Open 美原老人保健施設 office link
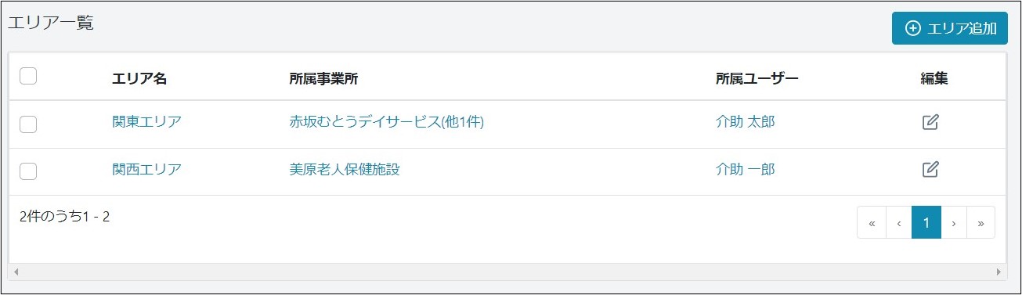Screen dimensions: 1022x295 point(345,169)
